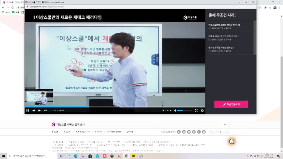Launch Microsoft Edge from the taskbar

76,156
